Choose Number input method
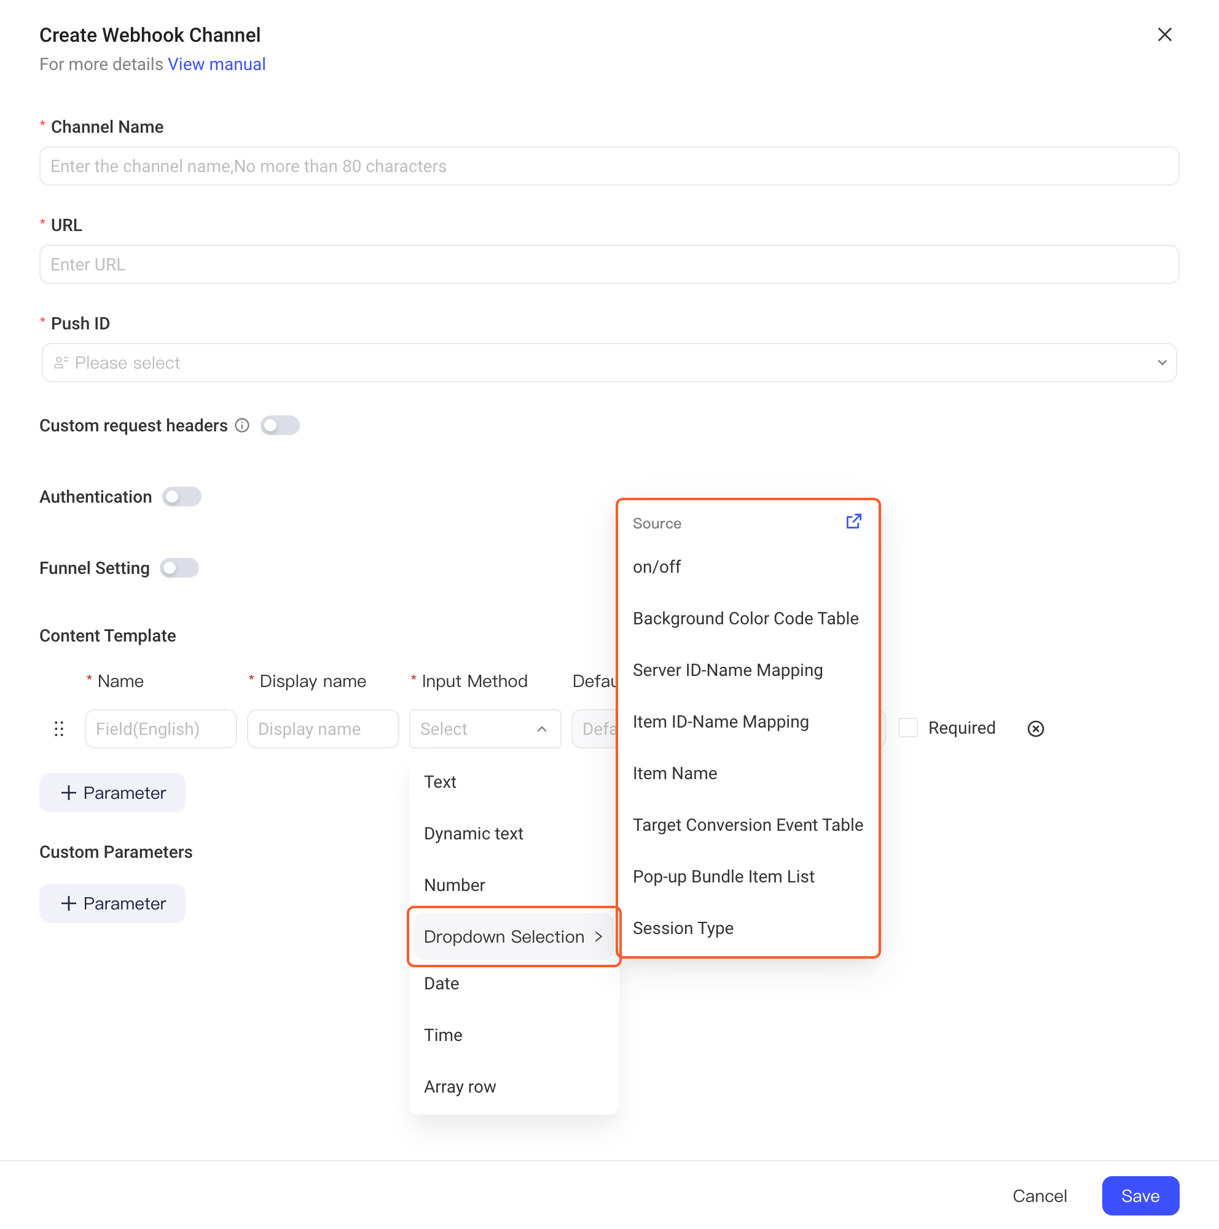This screenshot has height=1229, width=1219. coord(514,885)
